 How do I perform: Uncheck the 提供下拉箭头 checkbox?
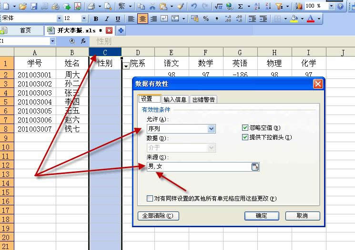pos(245,137)
